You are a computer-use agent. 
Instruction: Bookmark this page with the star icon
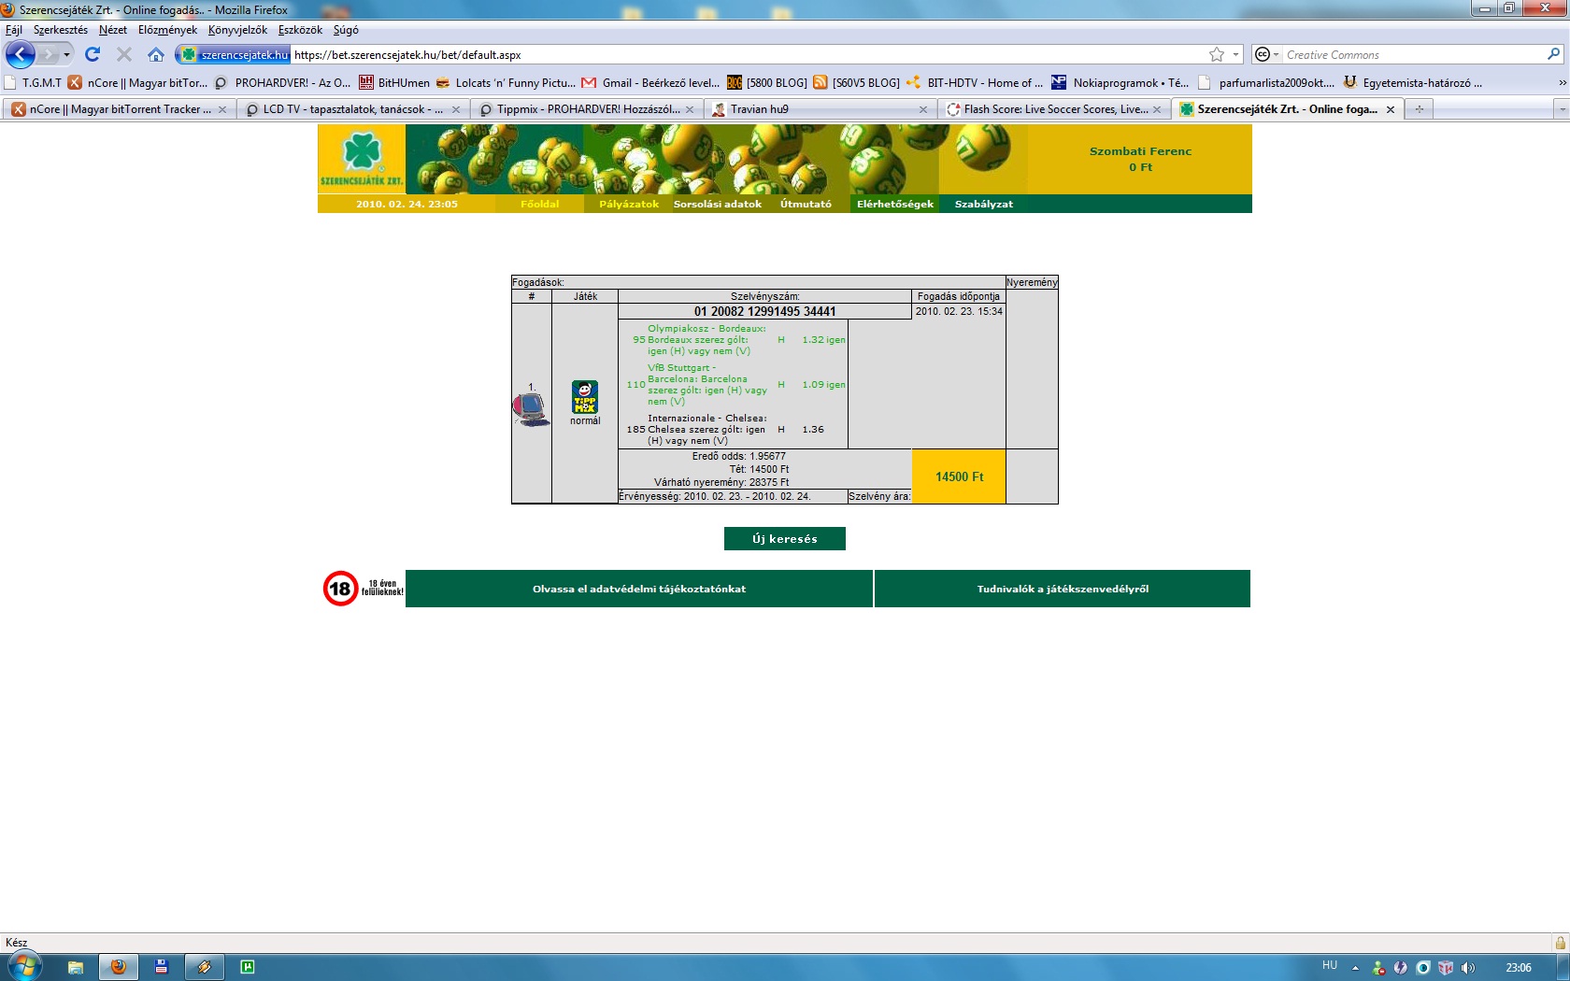[1217, 54]
